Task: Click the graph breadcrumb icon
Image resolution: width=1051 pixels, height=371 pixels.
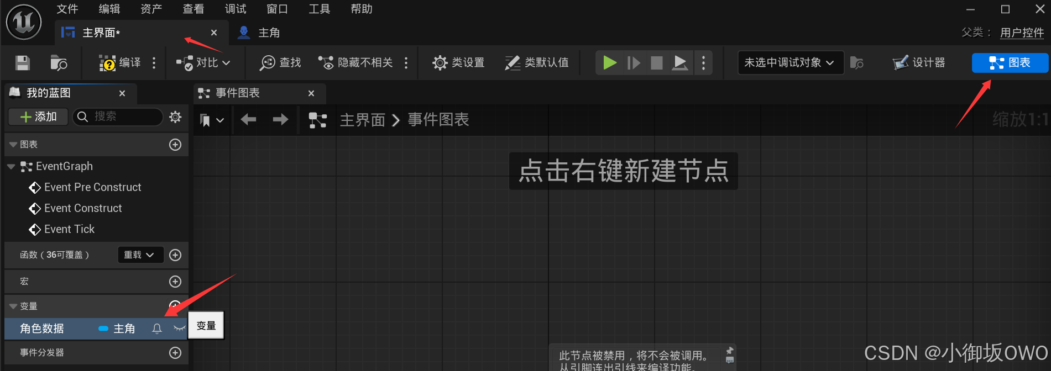Action: coord(318,120)
